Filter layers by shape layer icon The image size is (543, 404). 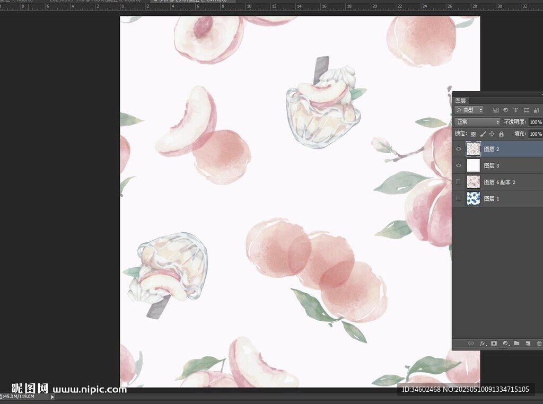(526, 110)
